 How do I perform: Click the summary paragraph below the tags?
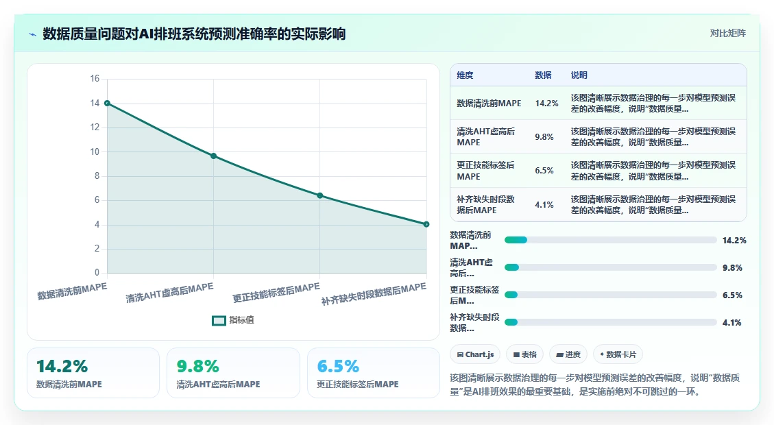click(595, 385)
